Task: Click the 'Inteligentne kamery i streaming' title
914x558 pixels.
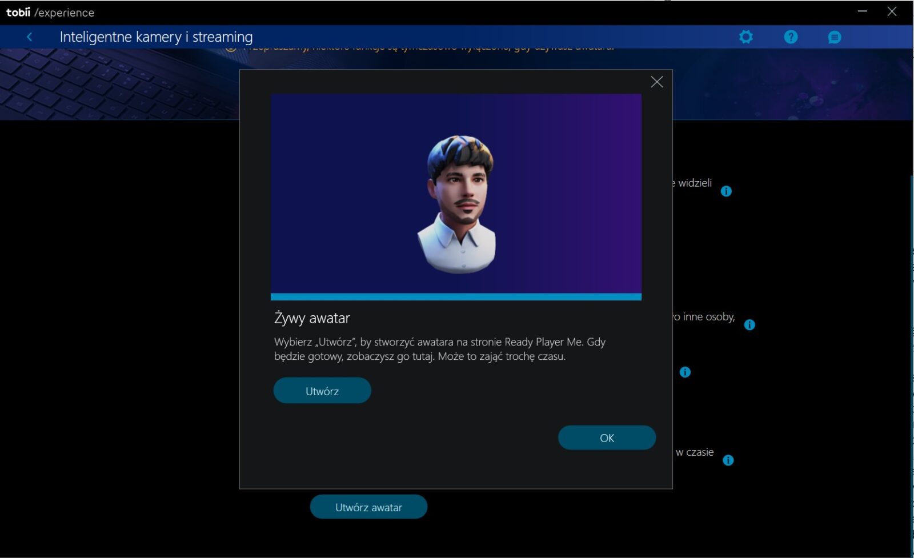Action: [x=156, y=37]
